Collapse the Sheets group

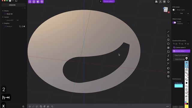pyautogui.click(x=3, y=11)
